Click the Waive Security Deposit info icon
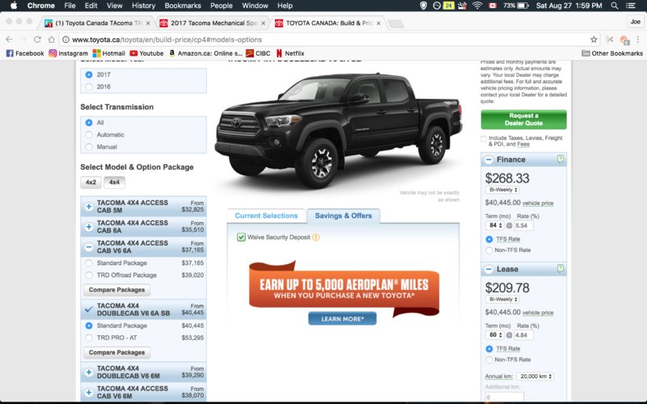This screenshot has width=647, height=404. tap(315, 238)
